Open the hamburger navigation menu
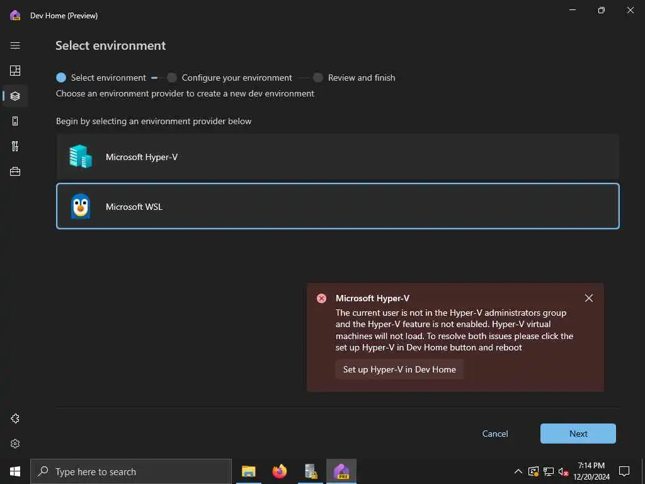 pyautogui.click(x=15, y=45)
